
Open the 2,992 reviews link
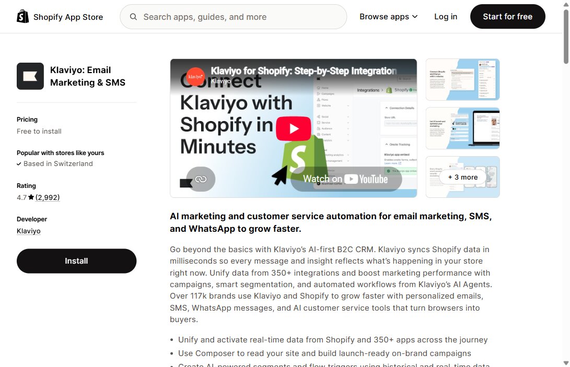click(48, 197)
